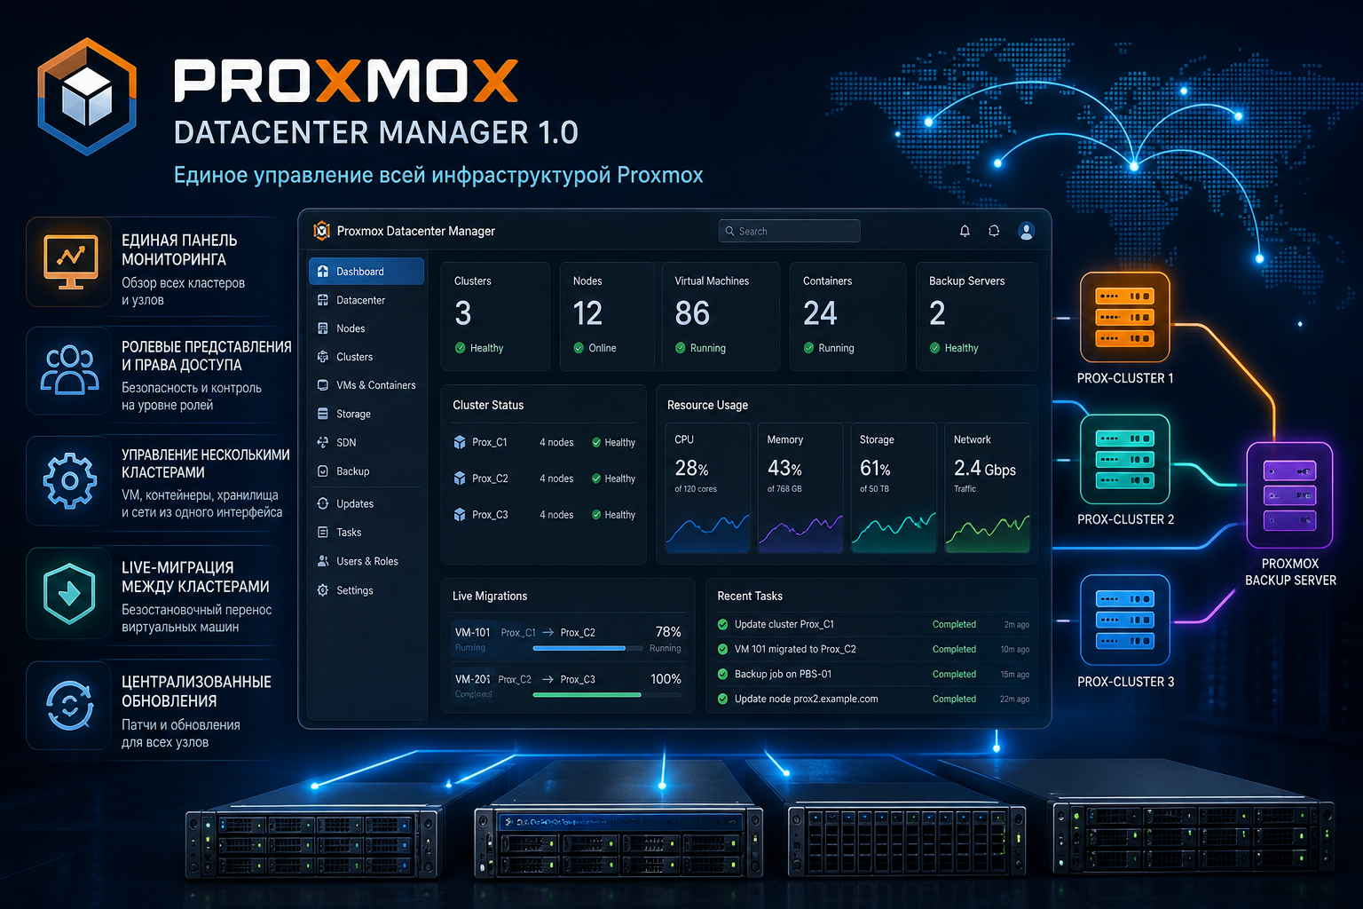The width and height of the screenshot is (1363, 909).
Task: Open the Nodes summary card showing 12
Action: (607, 316)
